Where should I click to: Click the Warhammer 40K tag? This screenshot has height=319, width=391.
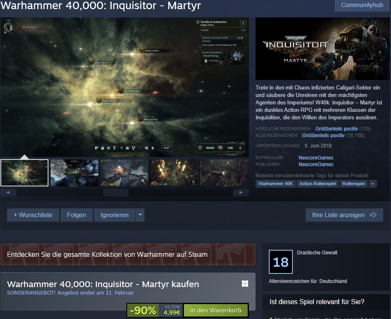(275, 184)
